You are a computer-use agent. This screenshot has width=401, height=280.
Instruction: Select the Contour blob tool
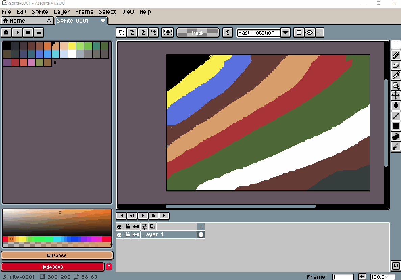coord(396,136)
